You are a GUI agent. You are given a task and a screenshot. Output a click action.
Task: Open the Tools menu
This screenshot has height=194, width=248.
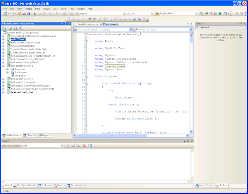64,9
